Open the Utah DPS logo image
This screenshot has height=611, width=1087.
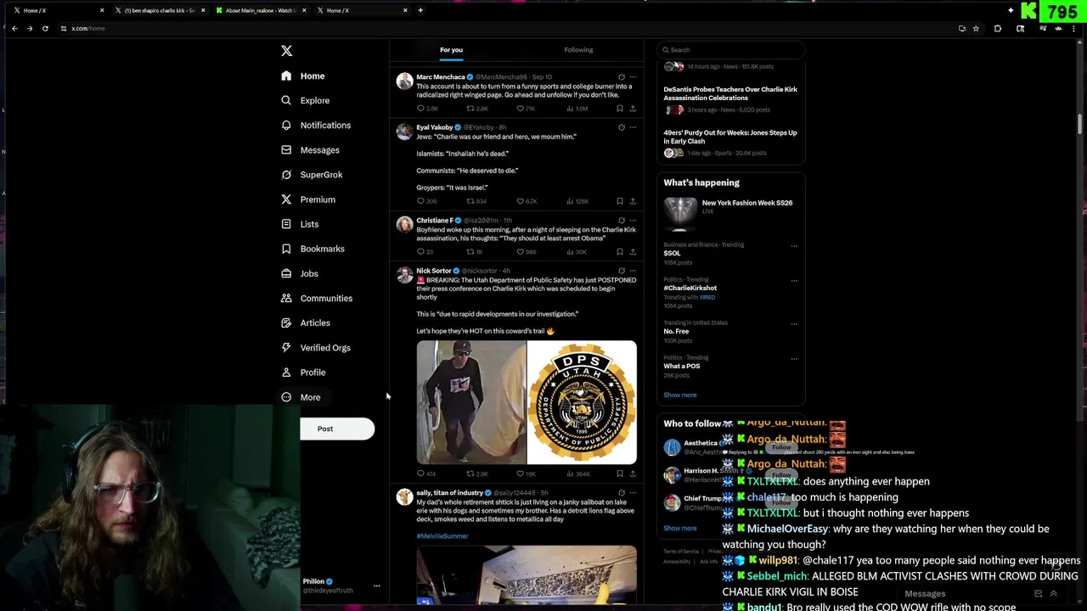[582, 402]
